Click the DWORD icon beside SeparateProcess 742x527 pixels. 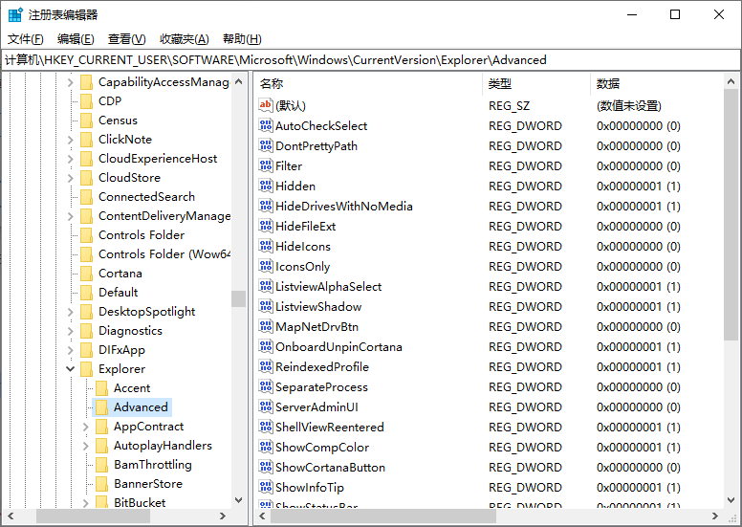coord(266,386)
